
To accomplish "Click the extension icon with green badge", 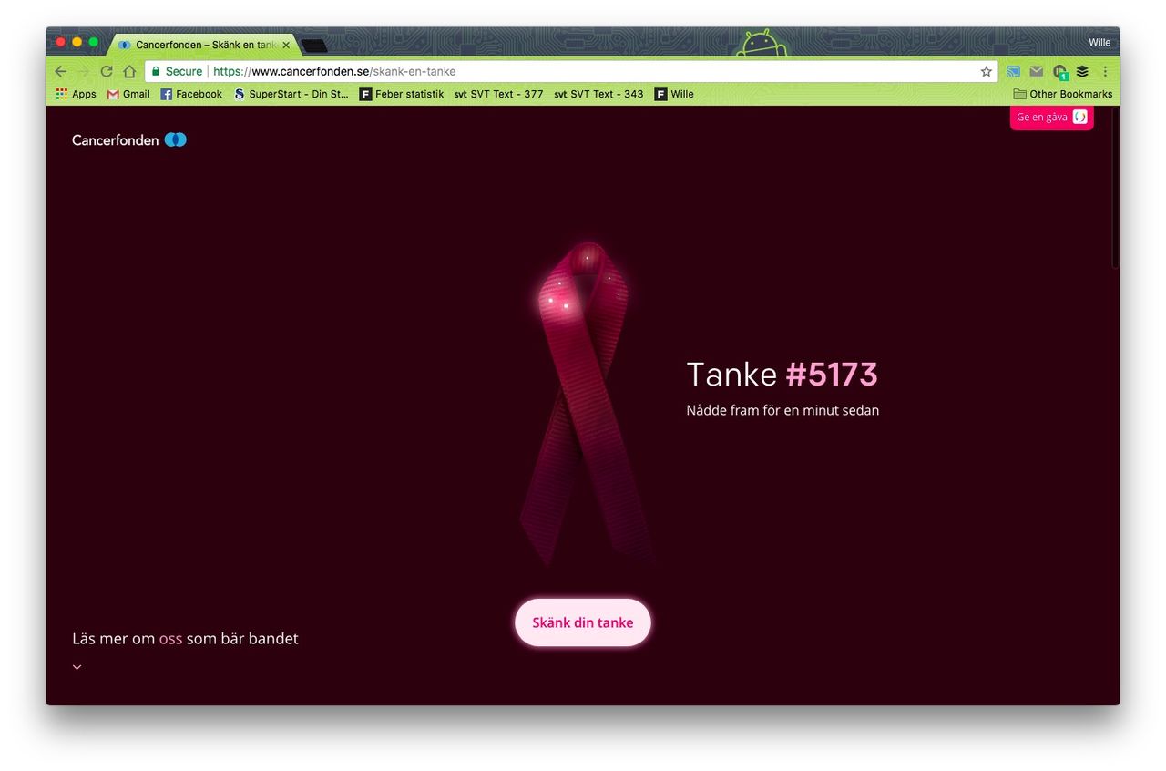I will [x=1059, y=72].
